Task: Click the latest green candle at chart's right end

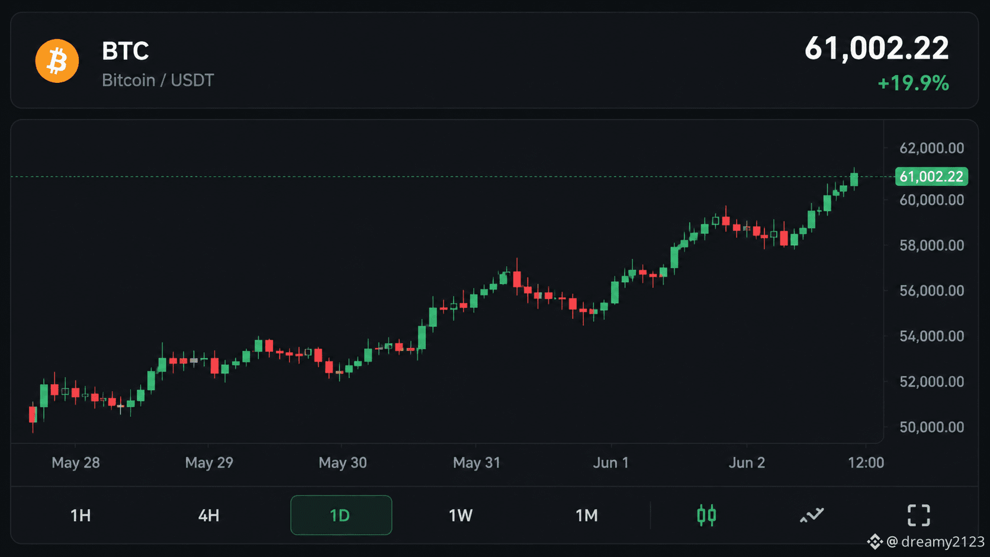Action: [x=854, y=179]
